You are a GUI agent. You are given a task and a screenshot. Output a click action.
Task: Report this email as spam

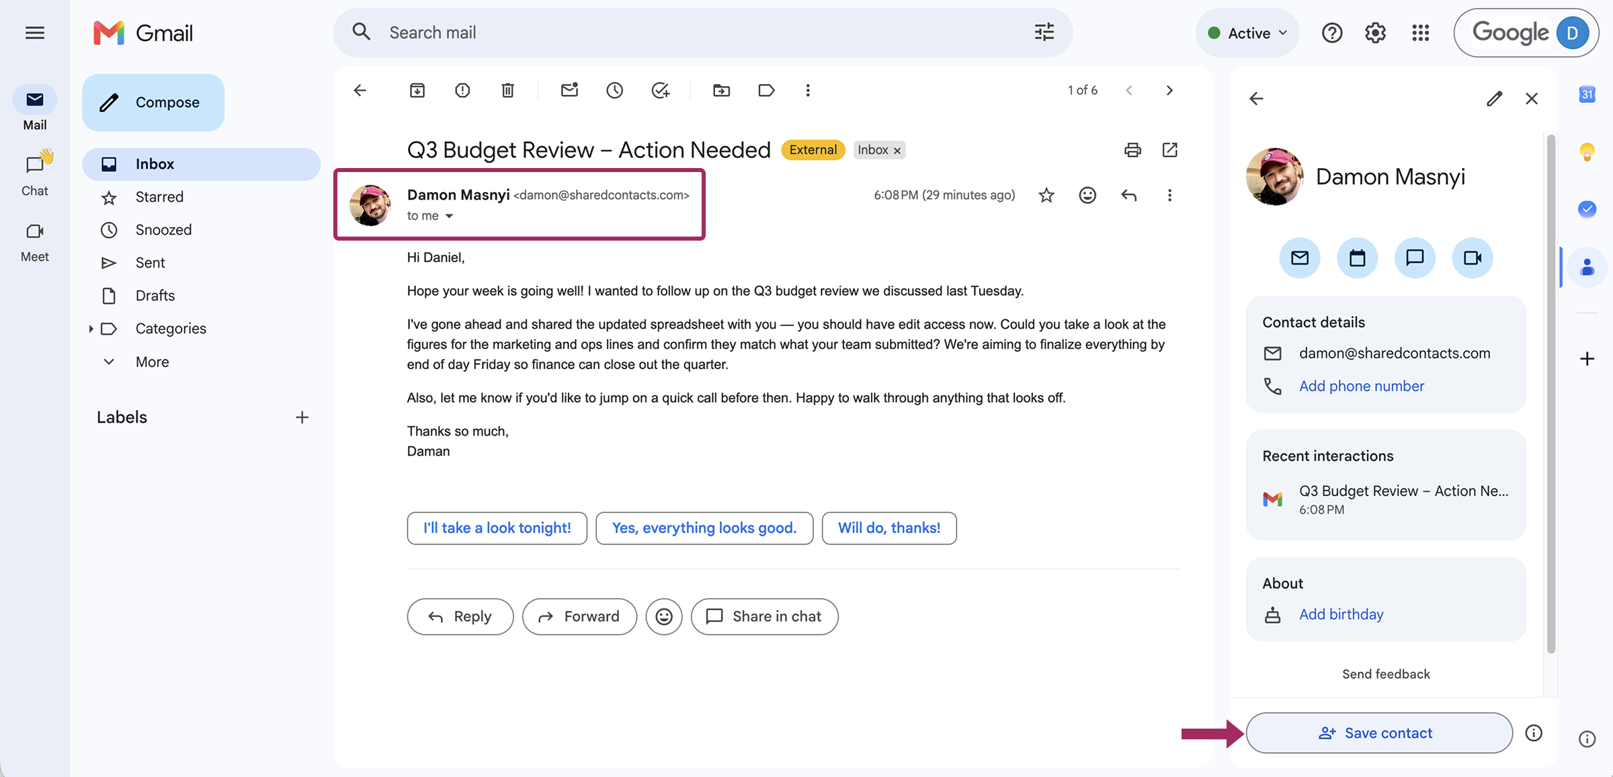462,90
